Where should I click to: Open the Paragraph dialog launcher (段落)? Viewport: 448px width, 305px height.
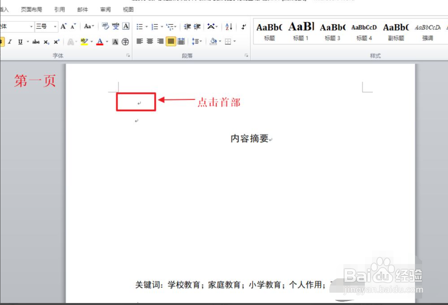tap(246, 55)
